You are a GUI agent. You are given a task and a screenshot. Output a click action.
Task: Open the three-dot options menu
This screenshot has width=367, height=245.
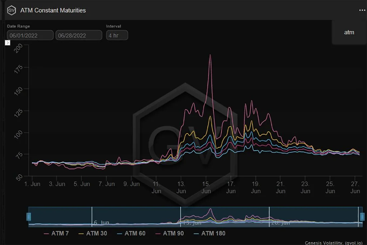click(362, 10)
